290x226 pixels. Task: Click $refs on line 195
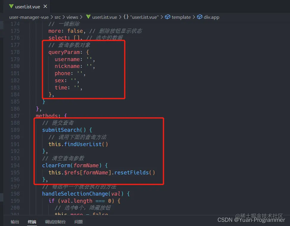(72, 173)
